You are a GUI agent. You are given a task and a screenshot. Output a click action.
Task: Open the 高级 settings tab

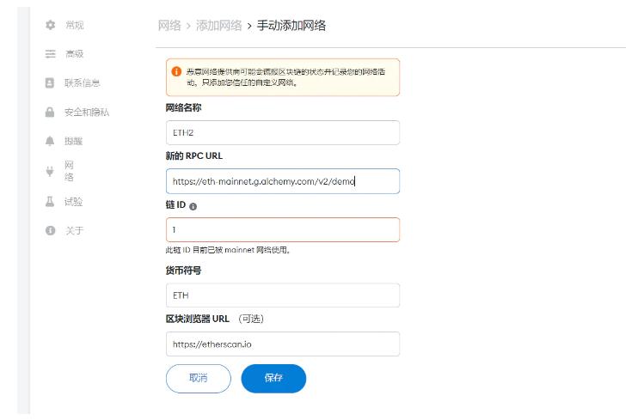tap(75, 54)
